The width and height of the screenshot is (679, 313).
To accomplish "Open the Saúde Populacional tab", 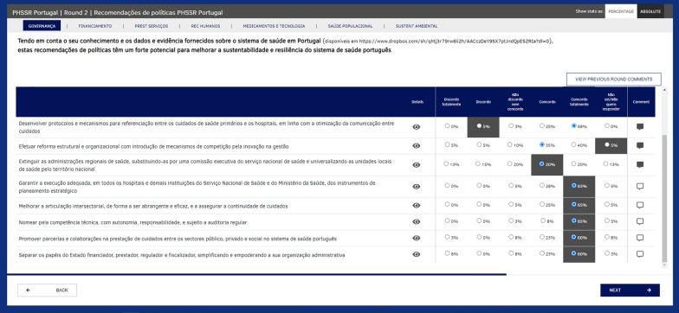I will [350, 26].
